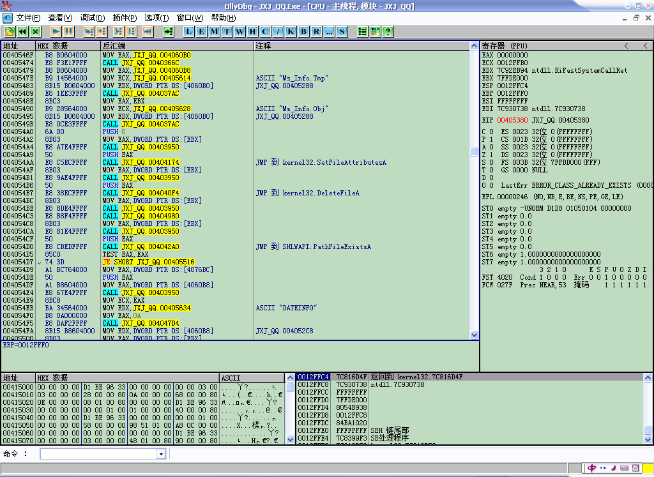Open the 插件(P) plugins menu
Viewport: 654px width, 477px height.
(x=124, y=18)
